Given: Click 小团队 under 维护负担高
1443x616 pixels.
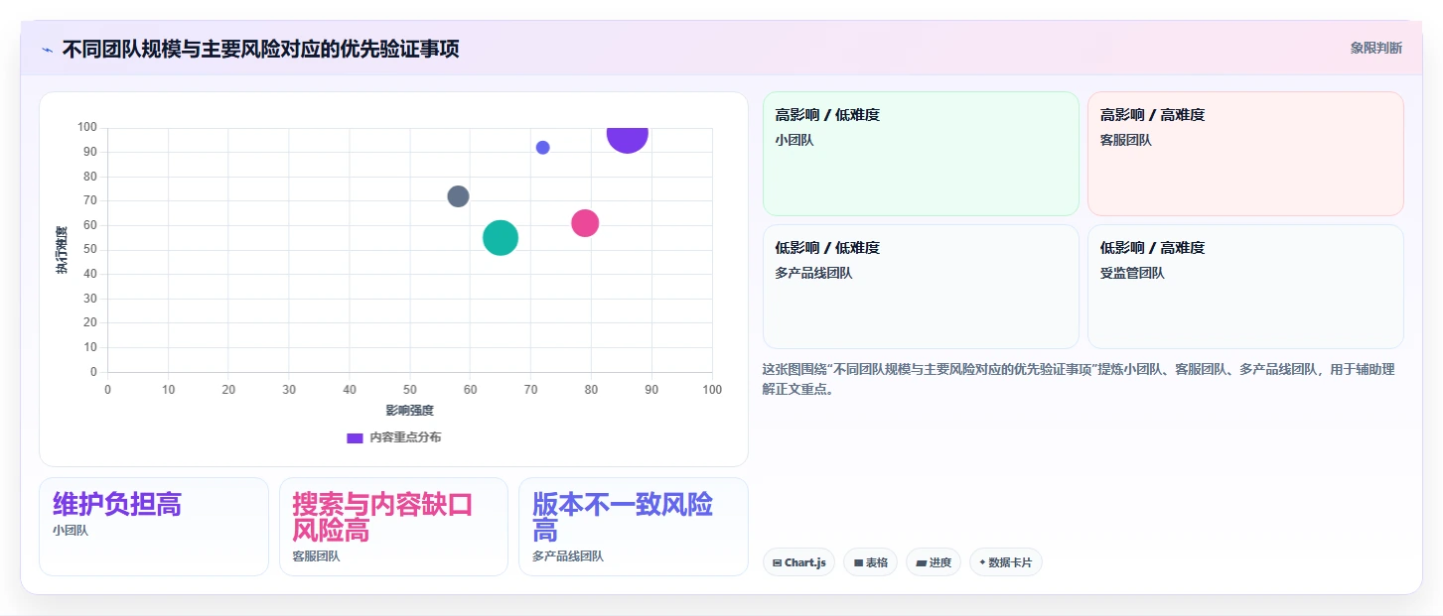Looking at the screenshot, I should [x=71, y=531].
